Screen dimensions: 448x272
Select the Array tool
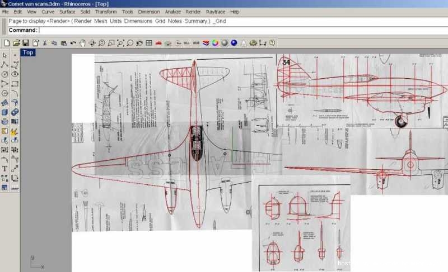click(x=4, y=178)
